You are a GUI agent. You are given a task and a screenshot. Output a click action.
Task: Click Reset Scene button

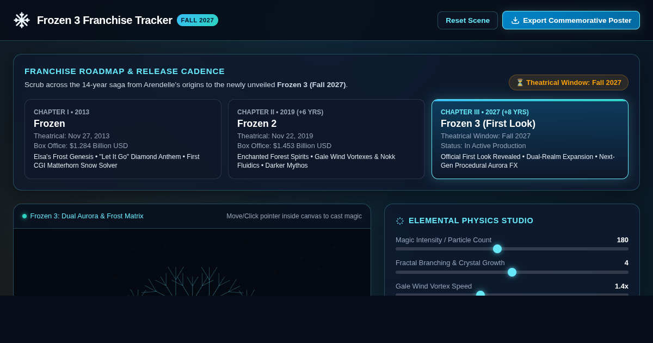pos(467,20)
